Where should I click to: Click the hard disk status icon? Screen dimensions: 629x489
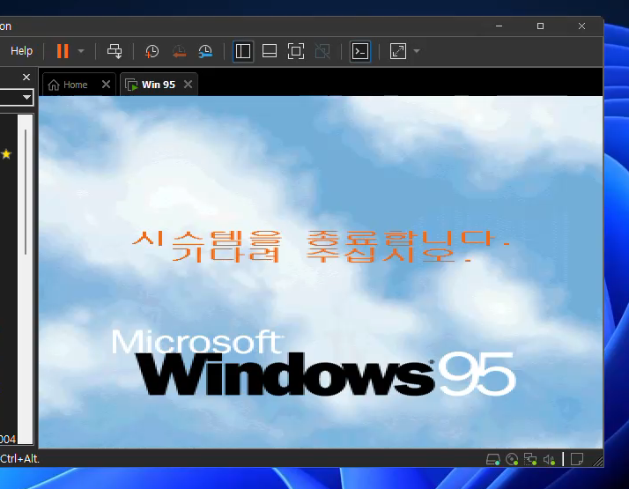tap(493, 459)
